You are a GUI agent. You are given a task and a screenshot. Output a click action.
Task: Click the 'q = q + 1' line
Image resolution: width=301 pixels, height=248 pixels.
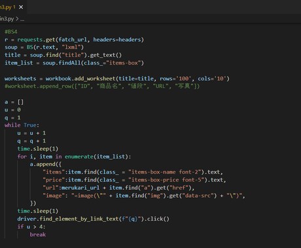31,141
